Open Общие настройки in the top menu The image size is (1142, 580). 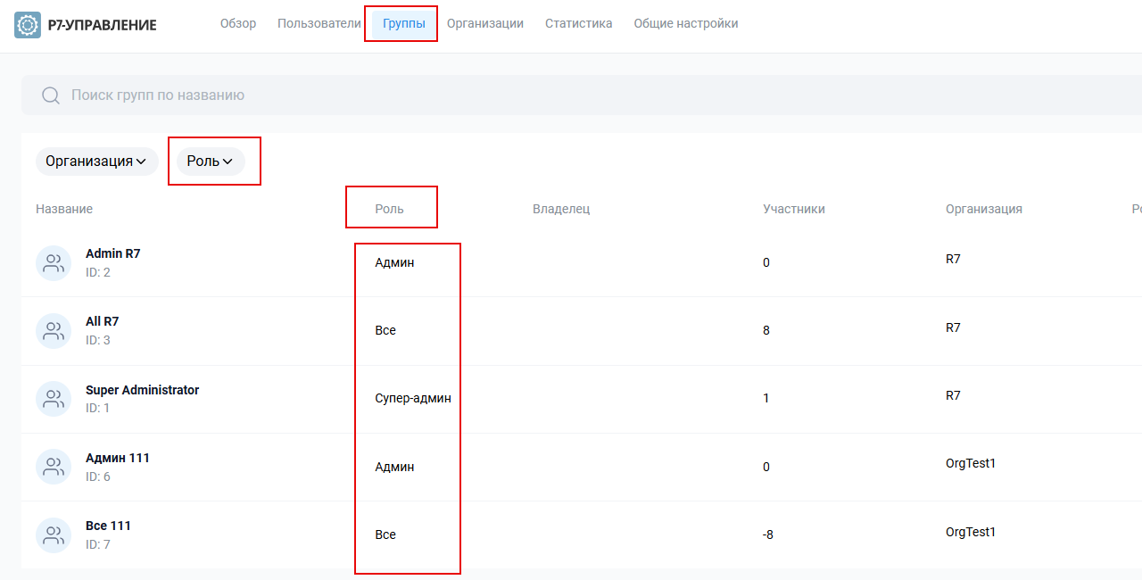685,24
